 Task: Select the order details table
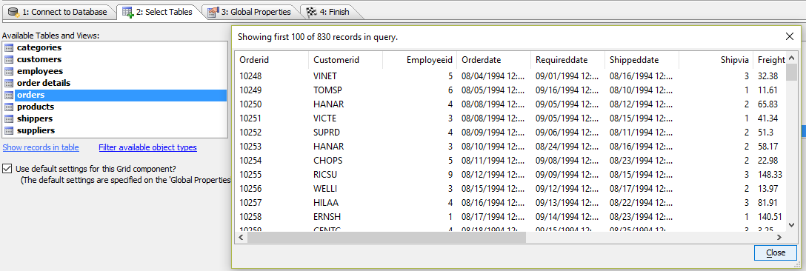[x=44, y=84]
